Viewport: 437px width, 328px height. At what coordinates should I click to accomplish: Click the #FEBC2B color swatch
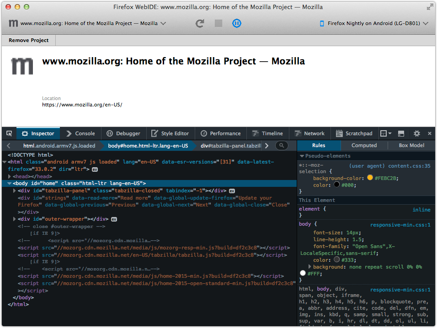tap(370, 178)
